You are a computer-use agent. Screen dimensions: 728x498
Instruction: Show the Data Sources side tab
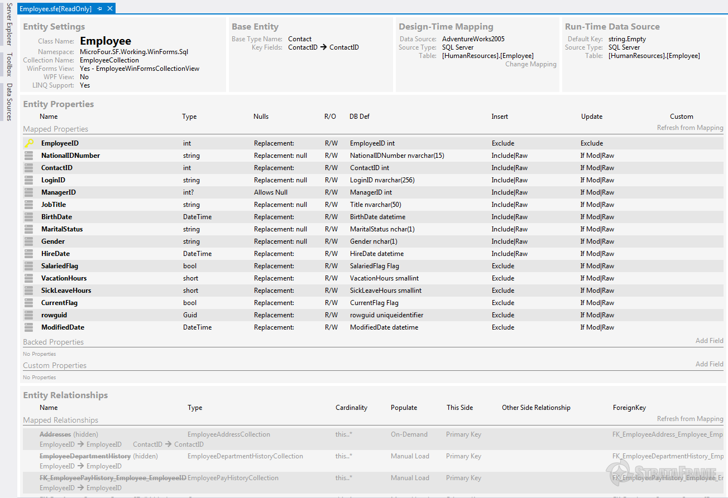pos(9,102)
